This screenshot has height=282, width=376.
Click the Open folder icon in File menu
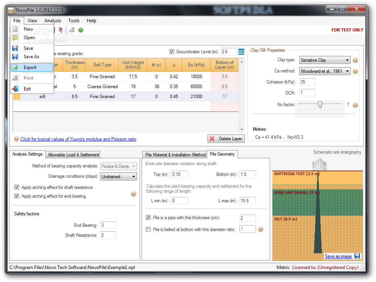15,38
